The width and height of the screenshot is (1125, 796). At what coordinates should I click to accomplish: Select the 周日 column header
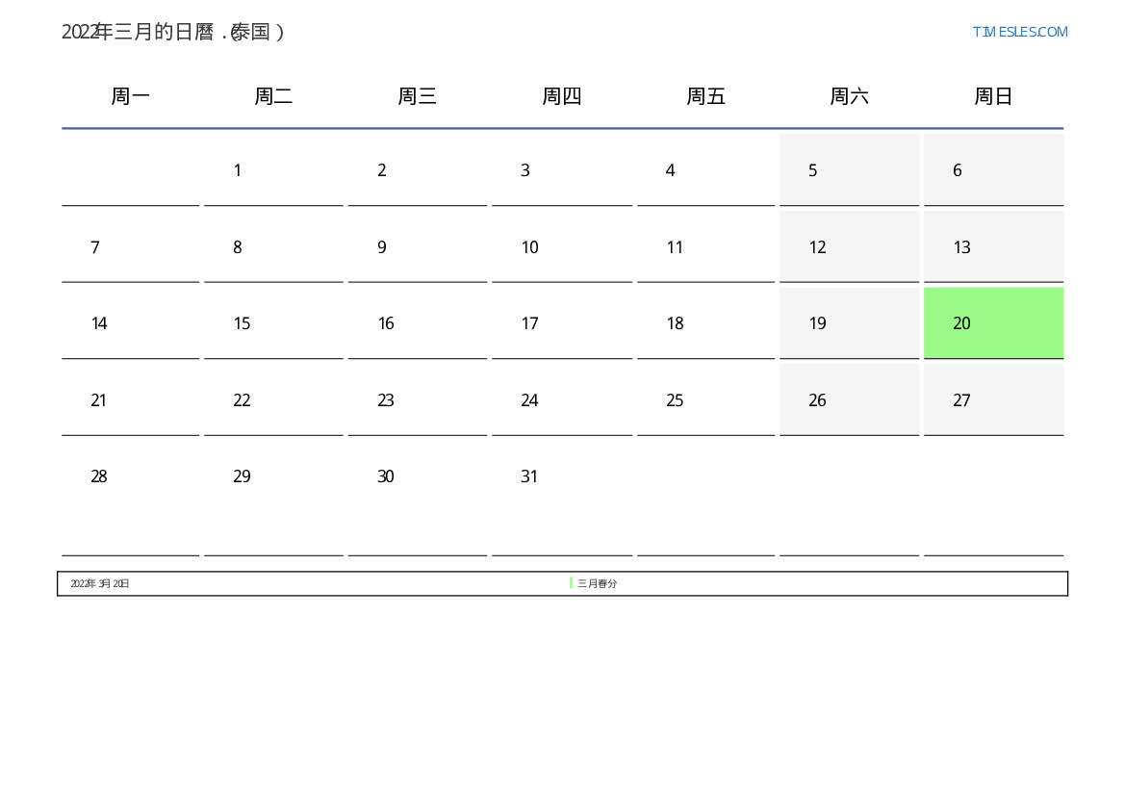tap(993, 96)
